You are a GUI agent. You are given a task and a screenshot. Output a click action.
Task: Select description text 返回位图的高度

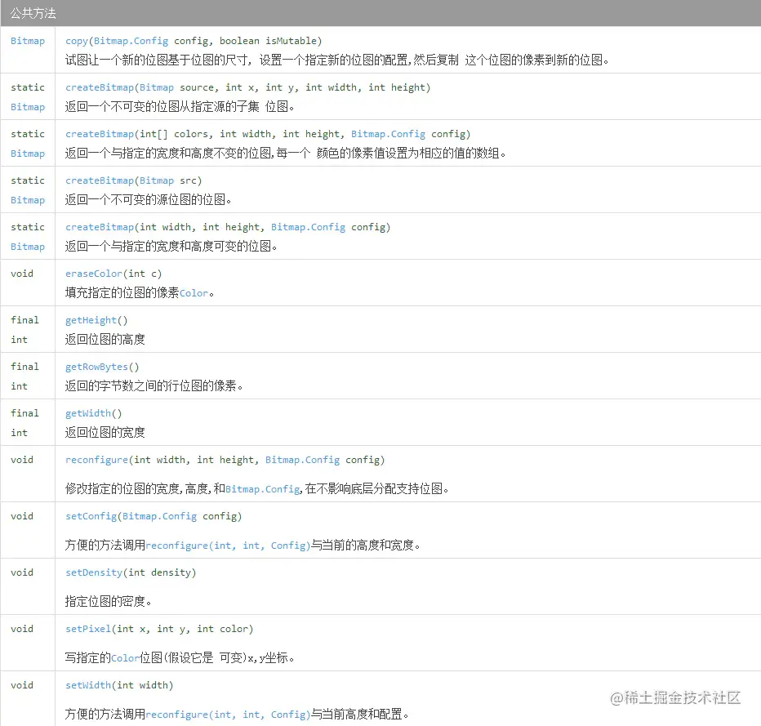105,339
